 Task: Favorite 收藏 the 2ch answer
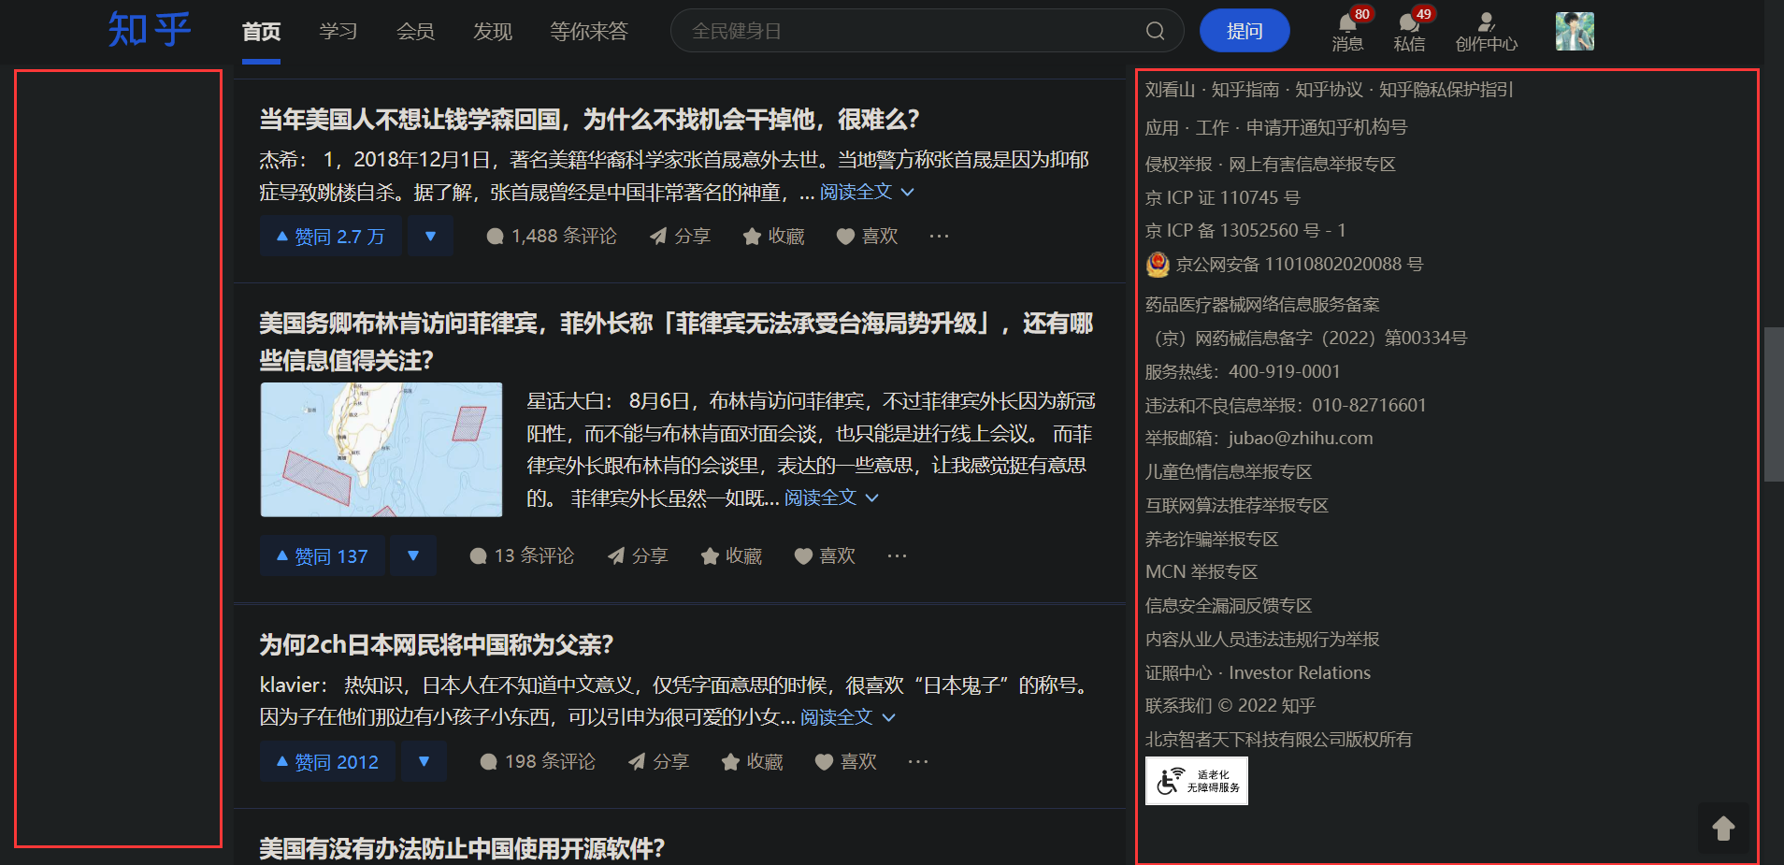[752, 761]
